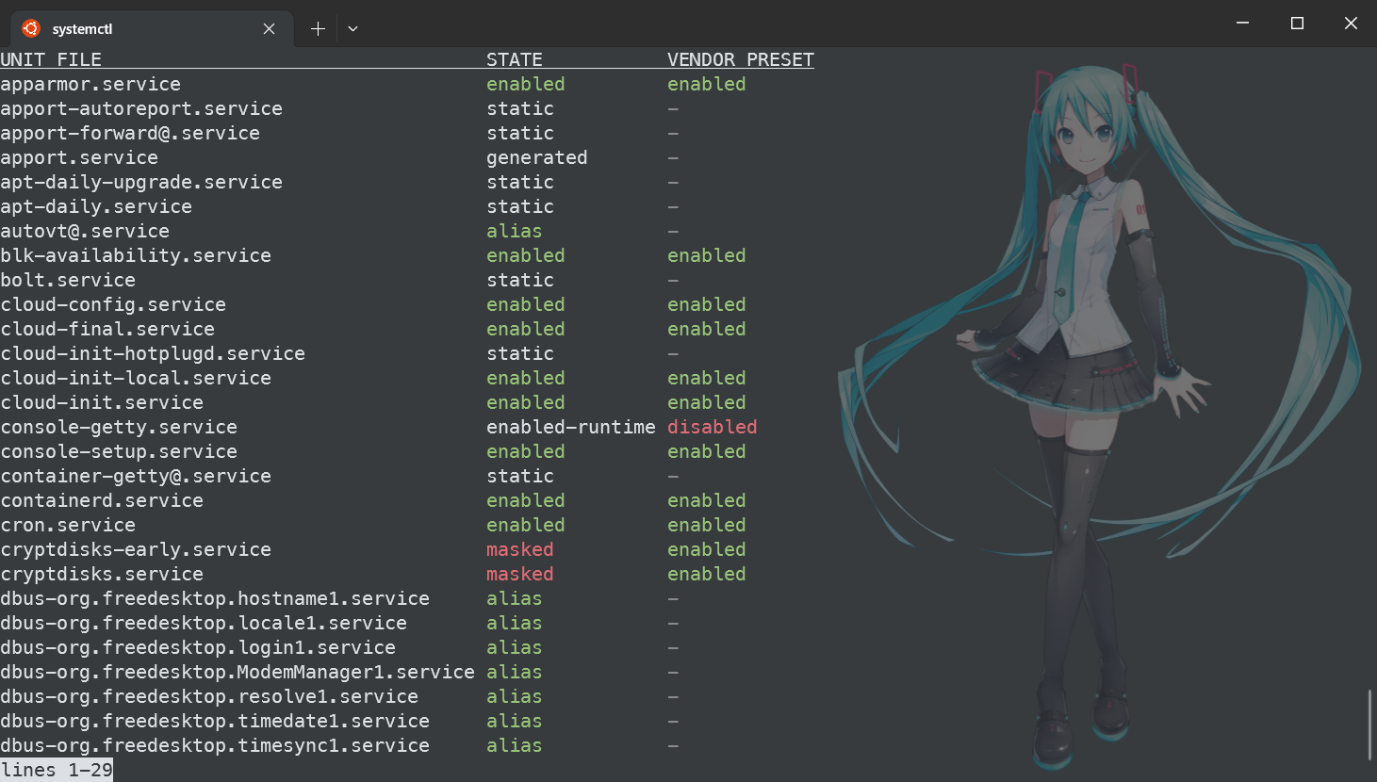
Task: Maximize the terminal window
Action: 1297,23
